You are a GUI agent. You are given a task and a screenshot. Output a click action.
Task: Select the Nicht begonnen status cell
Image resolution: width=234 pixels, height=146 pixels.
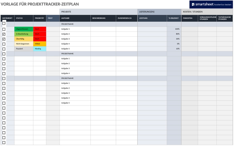[24, 44]
